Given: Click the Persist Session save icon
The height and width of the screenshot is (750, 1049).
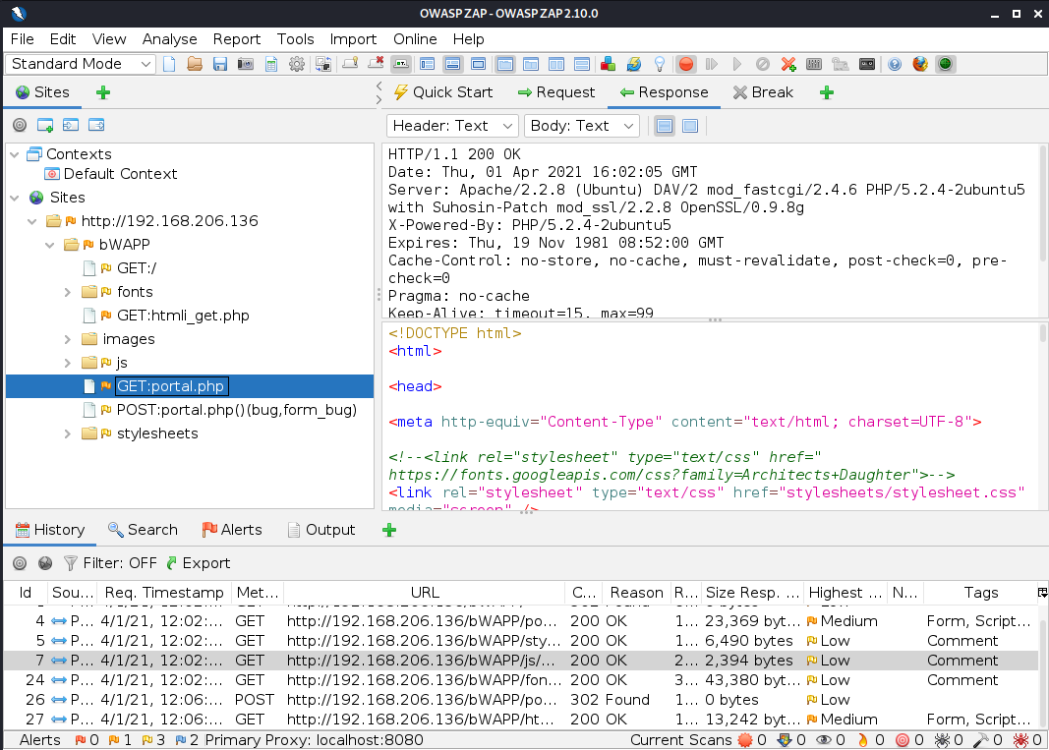Looking at the screenshot, I should tap(220, 64).
